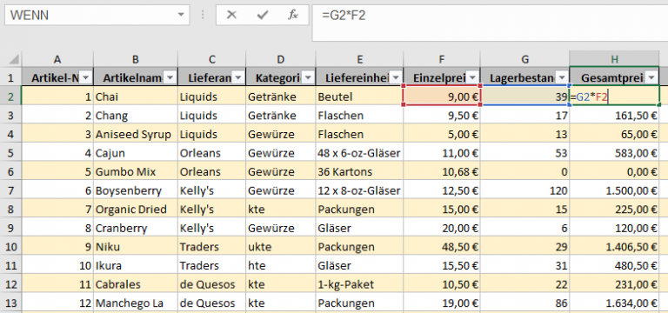This screenshot has width=668, height=313.
Task: Open the Gesamtpreis filter dropdown
Action: tap(651, 77)
